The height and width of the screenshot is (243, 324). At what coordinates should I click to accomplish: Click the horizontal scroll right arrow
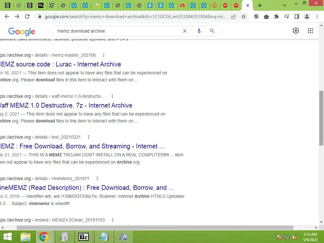point(316,228)
